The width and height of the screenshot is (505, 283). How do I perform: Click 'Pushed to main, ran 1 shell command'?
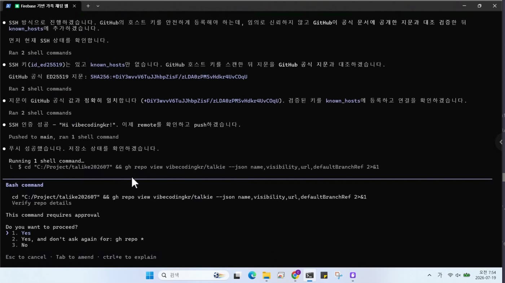pyautogui.click(x=63, y=137)
